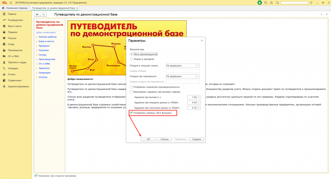Expand Склад guide tree arrow
The image size is (331, 179).
pos(37,55)
